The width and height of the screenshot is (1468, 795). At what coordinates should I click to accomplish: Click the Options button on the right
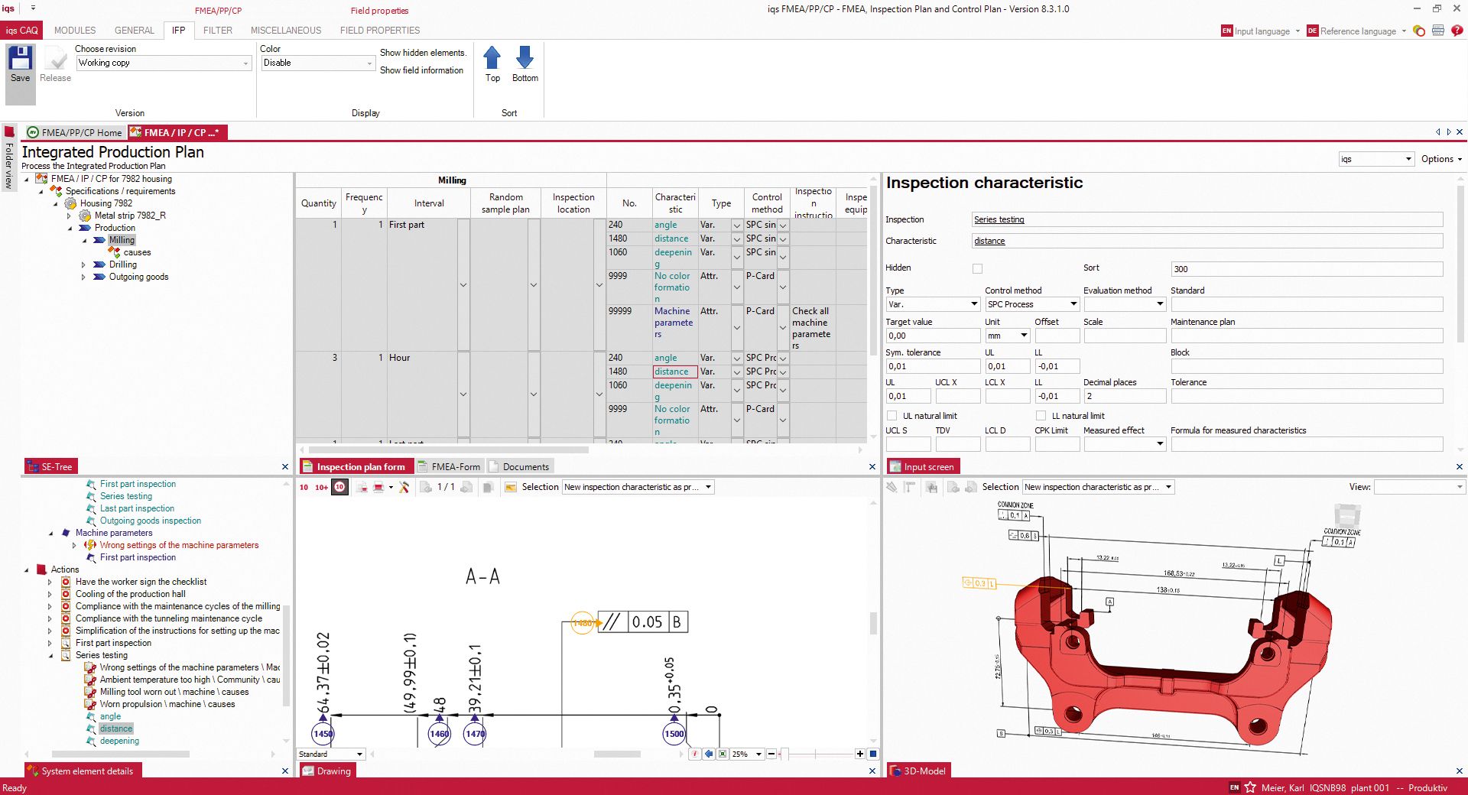pos(1440,159)
